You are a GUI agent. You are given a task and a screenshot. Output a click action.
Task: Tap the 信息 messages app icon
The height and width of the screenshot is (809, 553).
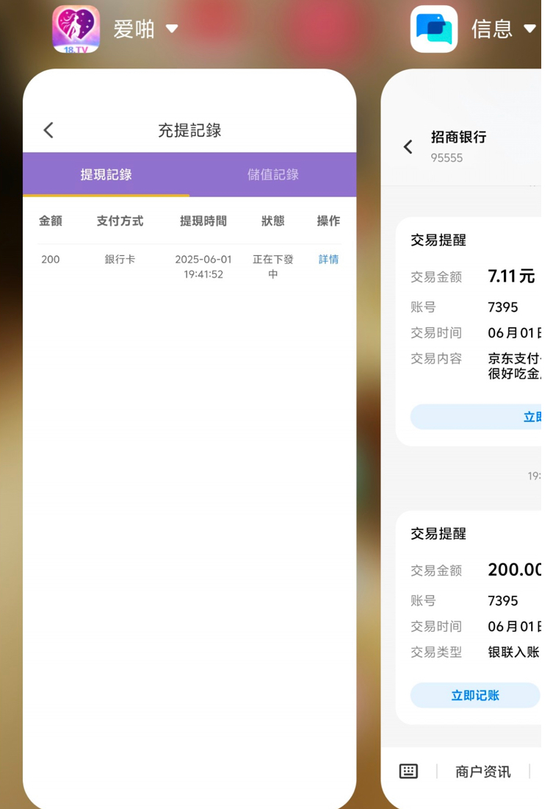[433, 29]
